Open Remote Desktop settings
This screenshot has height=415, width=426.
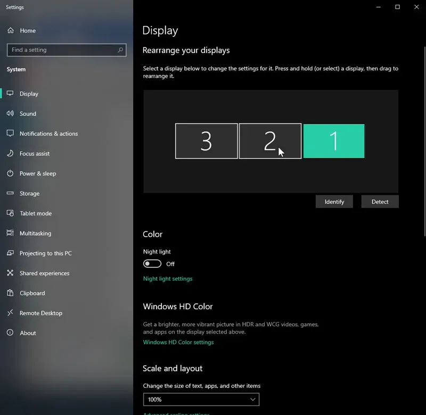coord(67,313)
